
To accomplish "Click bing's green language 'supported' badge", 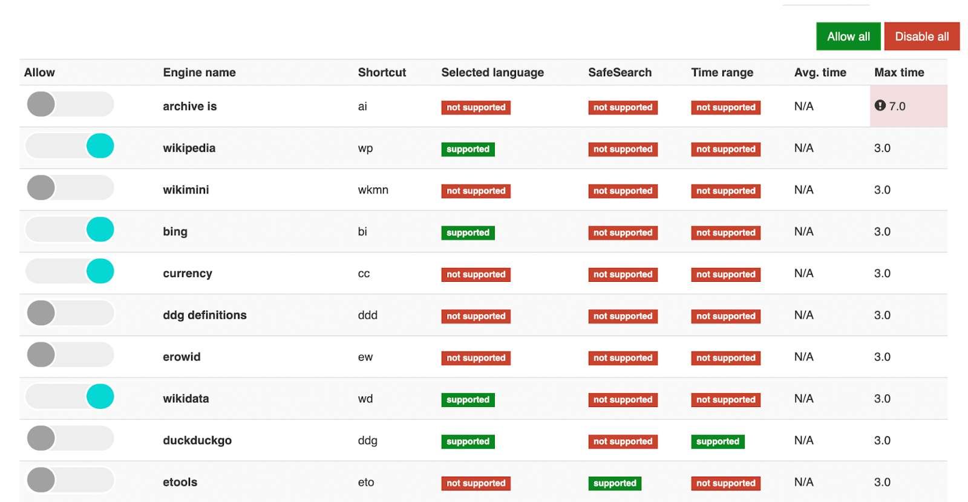I will tap(468, 232).
